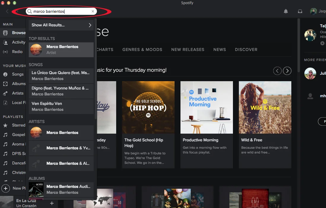The height and width of the screenshot is (208, 326).
Task: Open the Starred playlist
Action: (13, 125)
